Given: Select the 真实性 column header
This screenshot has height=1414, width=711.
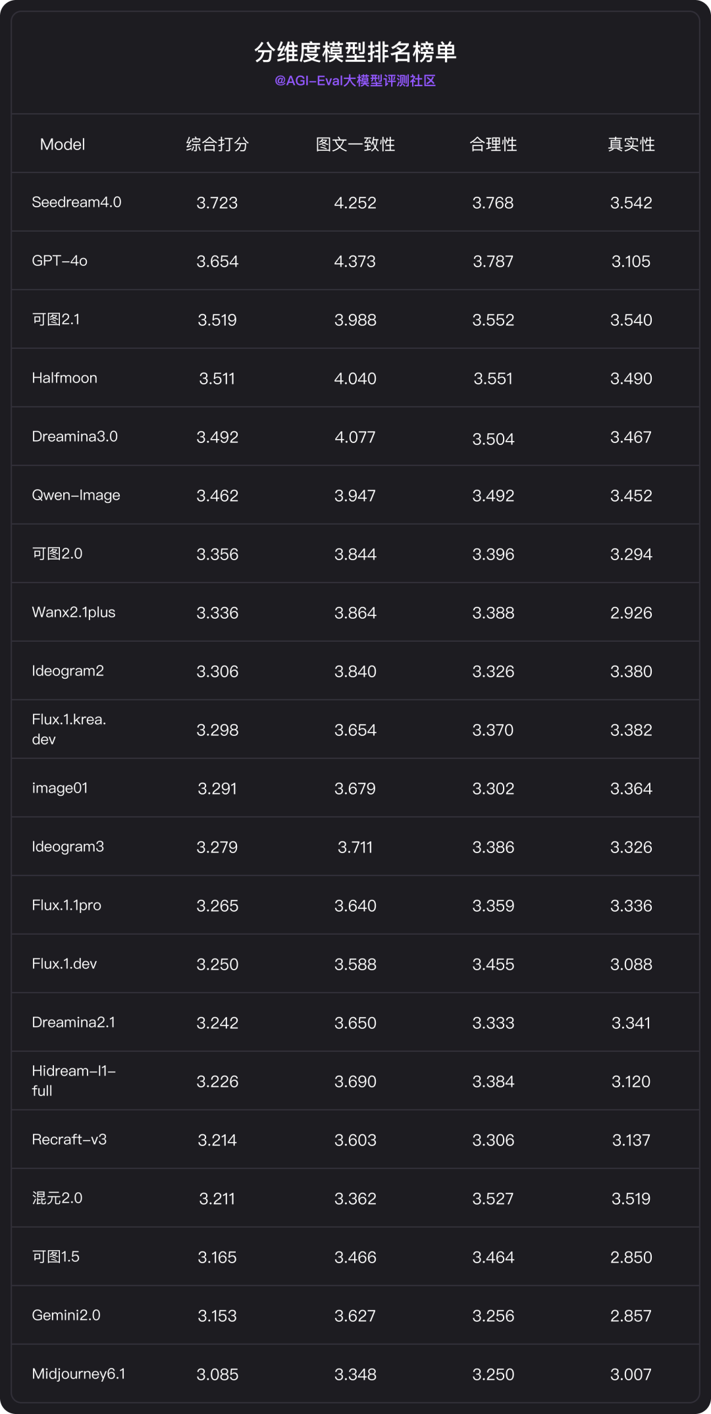Looking at the screenshot, I should click(631, 144).
